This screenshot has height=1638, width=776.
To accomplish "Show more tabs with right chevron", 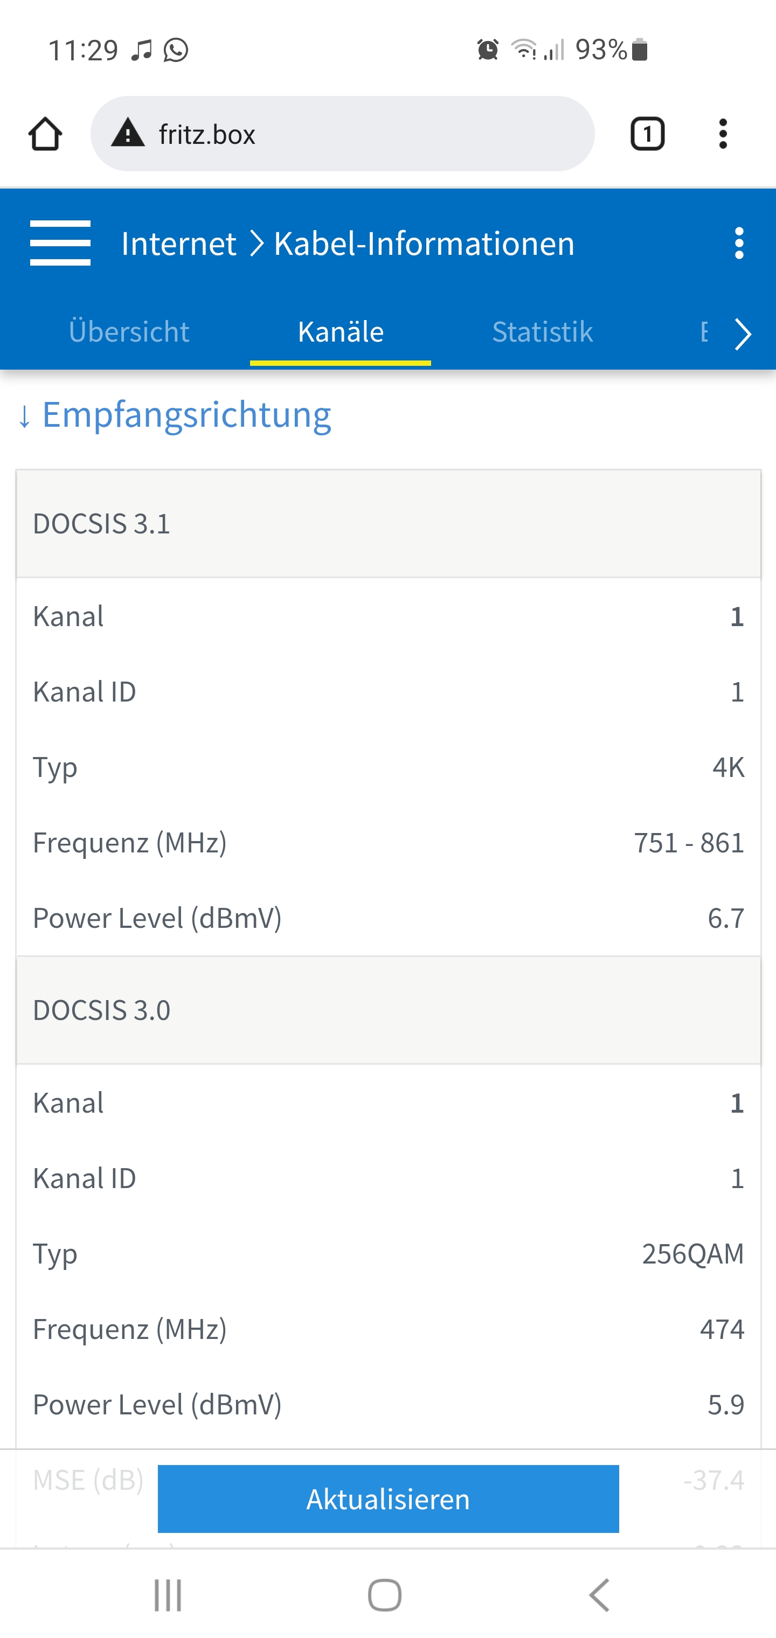I will (742, 334).
